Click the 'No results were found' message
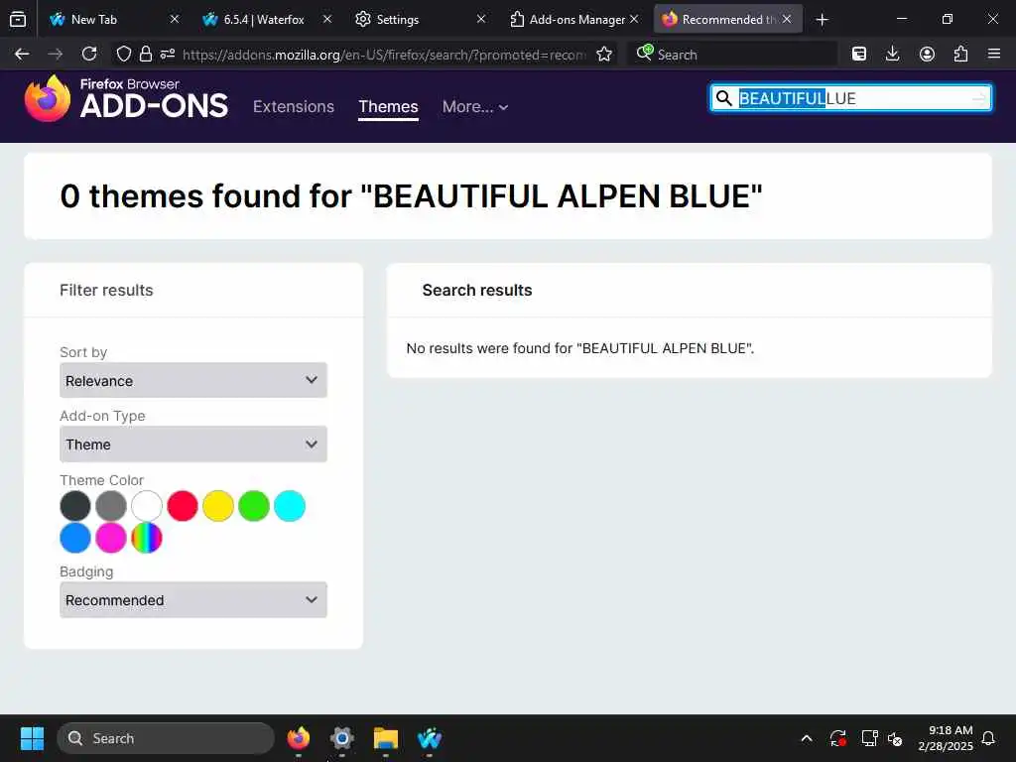The height and width of the screenshot is (762, 1016). [579, 348]
